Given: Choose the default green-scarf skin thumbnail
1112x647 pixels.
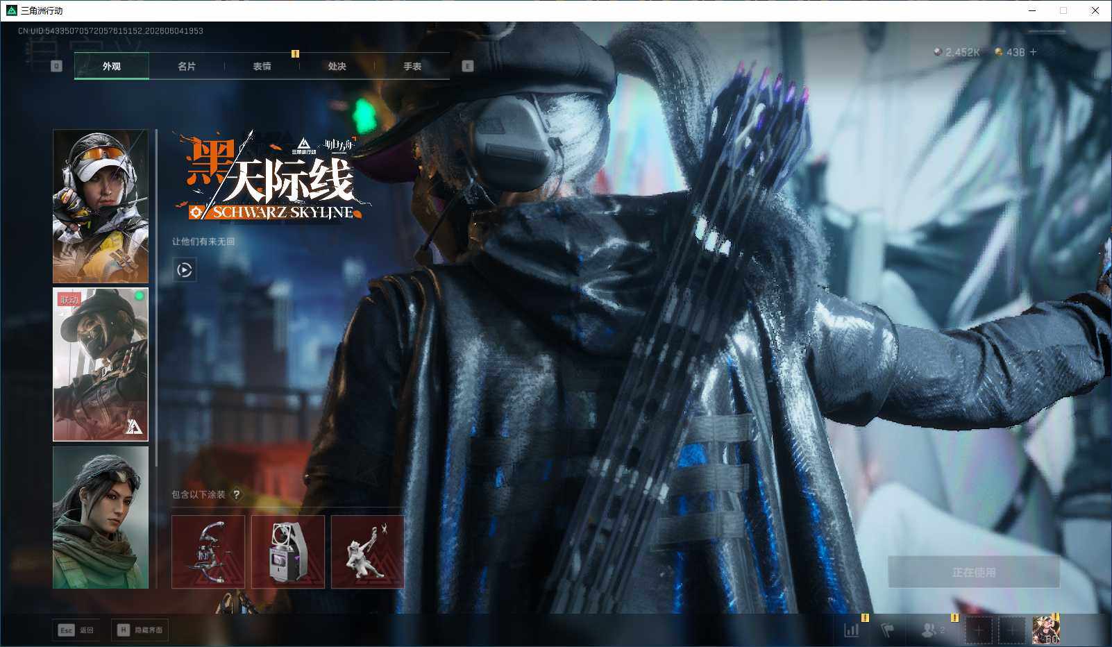Looking at the screenshot, I should tap(101, 517).
